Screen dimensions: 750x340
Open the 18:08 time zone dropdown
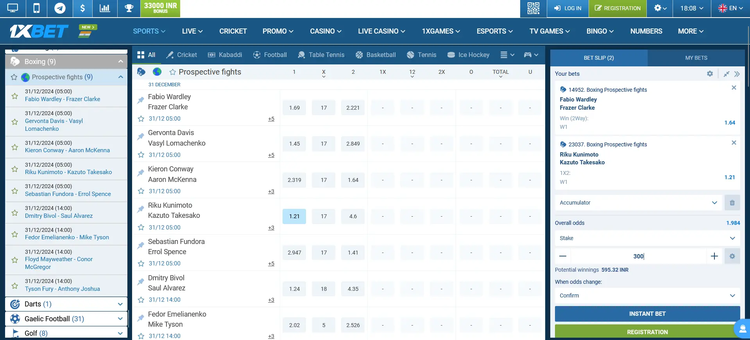(692, 8)
